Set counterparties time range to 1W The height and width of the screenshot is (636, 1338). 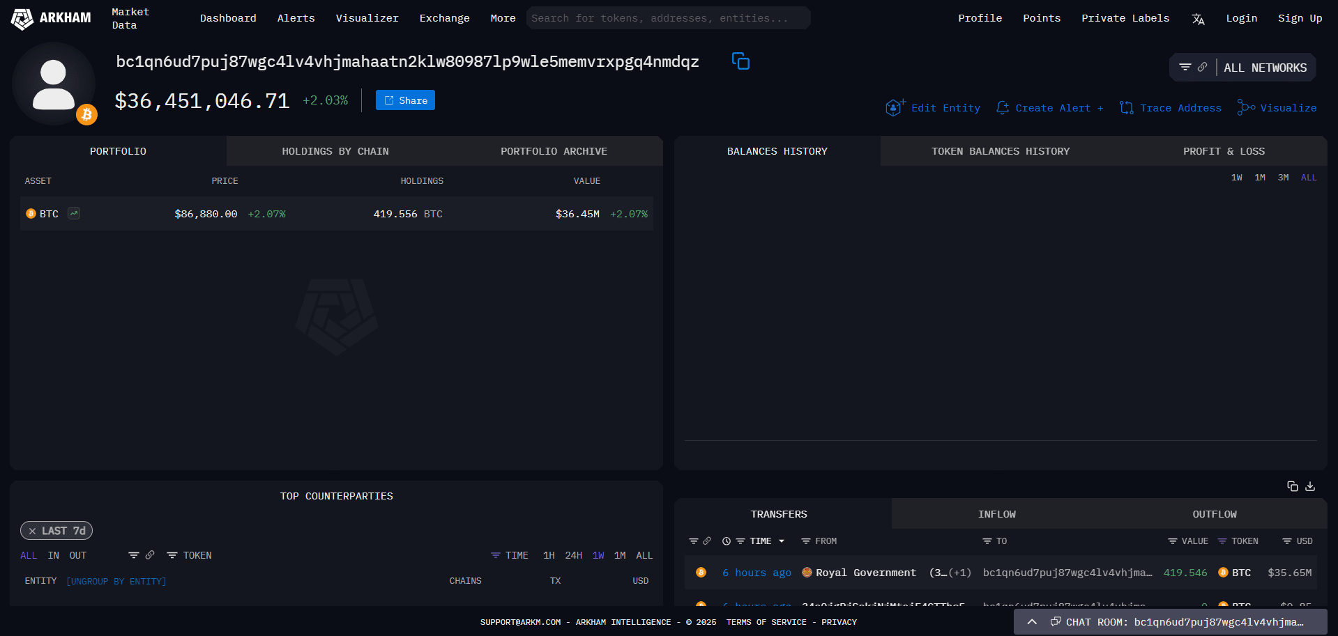598,555
